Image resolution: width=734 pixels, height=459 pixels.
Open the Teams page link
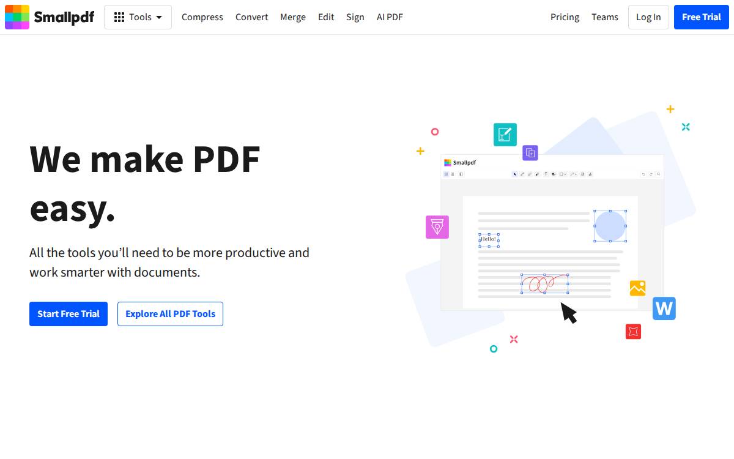[x=605, y=17]
